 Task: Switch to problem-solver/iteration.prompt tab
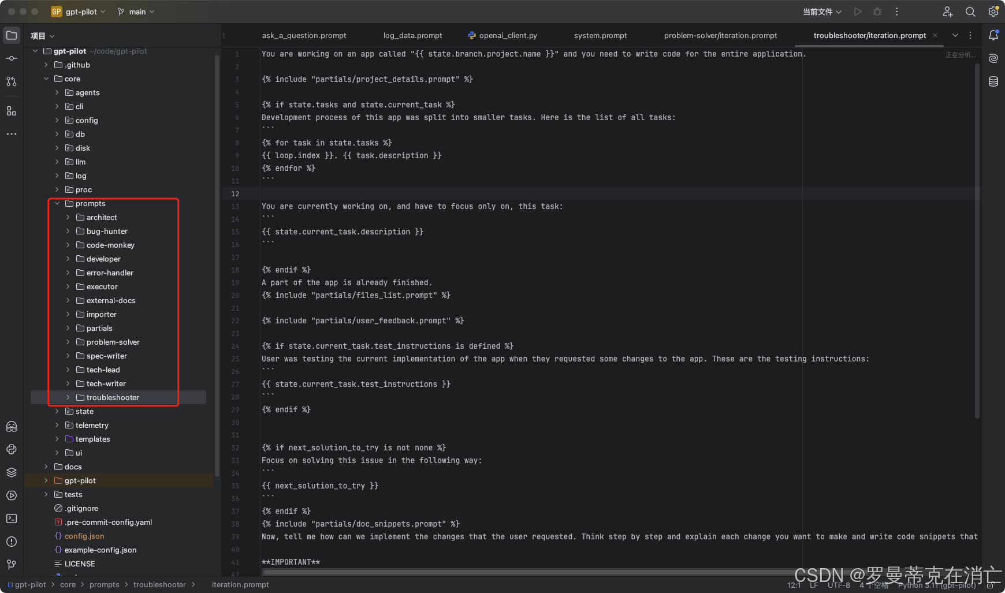coord(720,35)
